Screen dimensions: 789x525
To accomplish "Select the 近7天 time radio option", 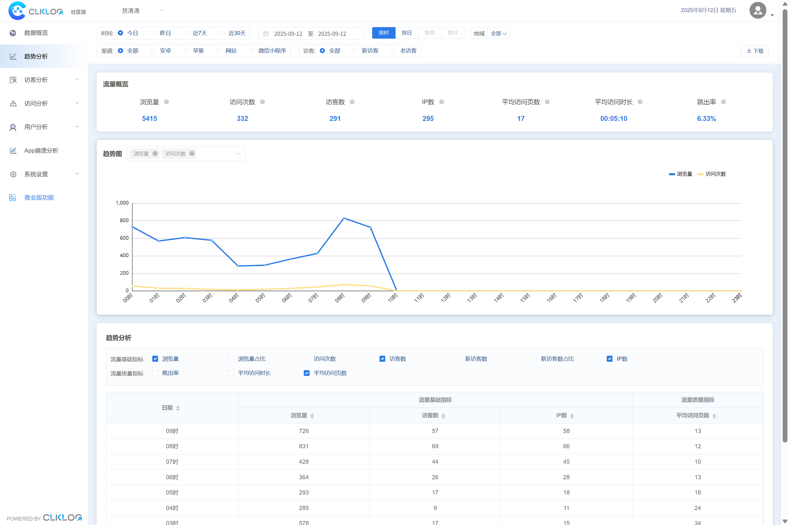I will point(186,33).
